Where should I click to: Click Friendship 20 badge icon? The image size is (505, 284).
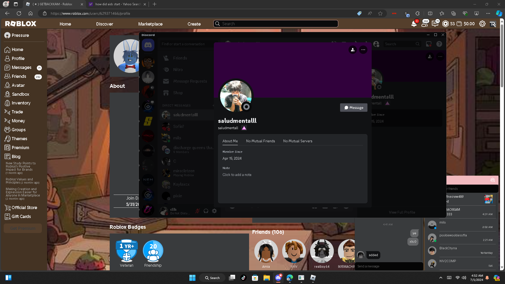click(x=153, y=251)
